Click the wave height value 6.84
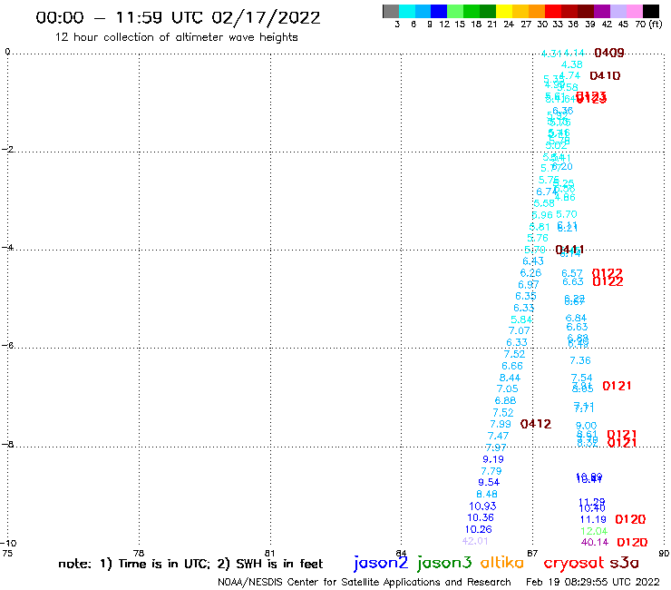 click(576, 318)
